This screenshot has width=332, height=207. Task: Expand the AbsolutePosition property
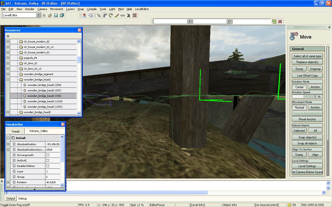tap(8, 144)
